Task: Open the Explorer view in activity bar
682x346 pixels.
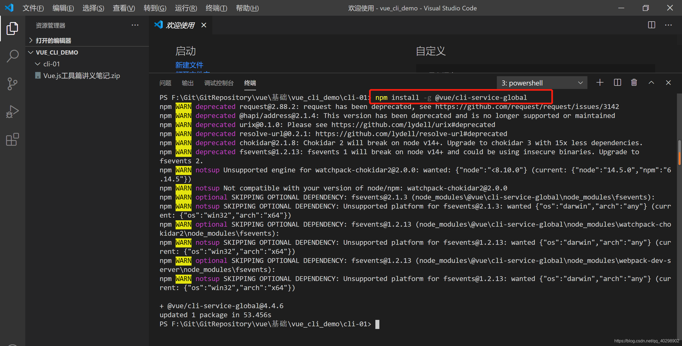Action: (12, 28)
